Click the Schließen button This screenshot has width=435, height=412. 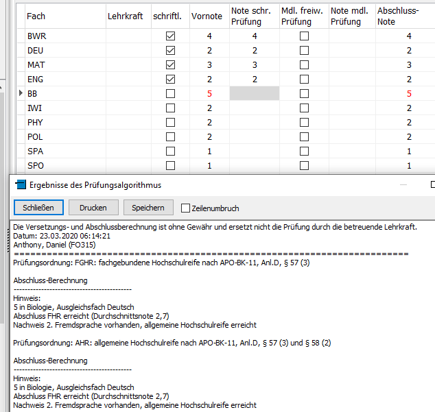pyautogui.click(x=38, y=208)
